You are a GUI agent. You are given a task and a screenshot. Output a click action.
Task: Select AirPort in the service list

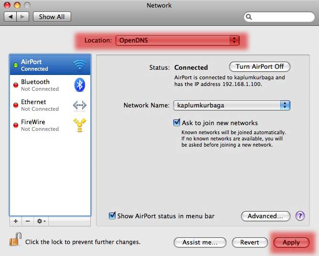(50, 65)
